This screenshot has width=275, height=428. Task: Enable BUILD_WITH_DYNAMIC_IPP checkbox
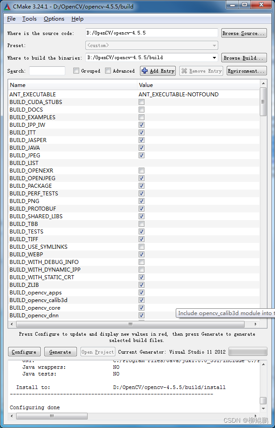point(142,270)
